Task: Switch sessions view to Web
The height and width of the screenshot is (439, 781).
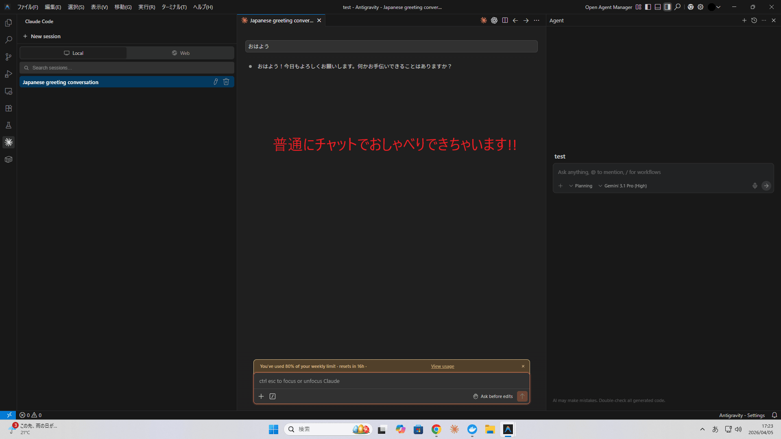Action: pos(180,53)
